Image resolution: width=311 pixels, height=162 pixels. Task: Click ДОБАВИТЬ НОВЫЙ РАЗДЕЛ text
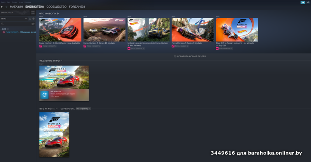pyautogui.click(x=191, y=56)
